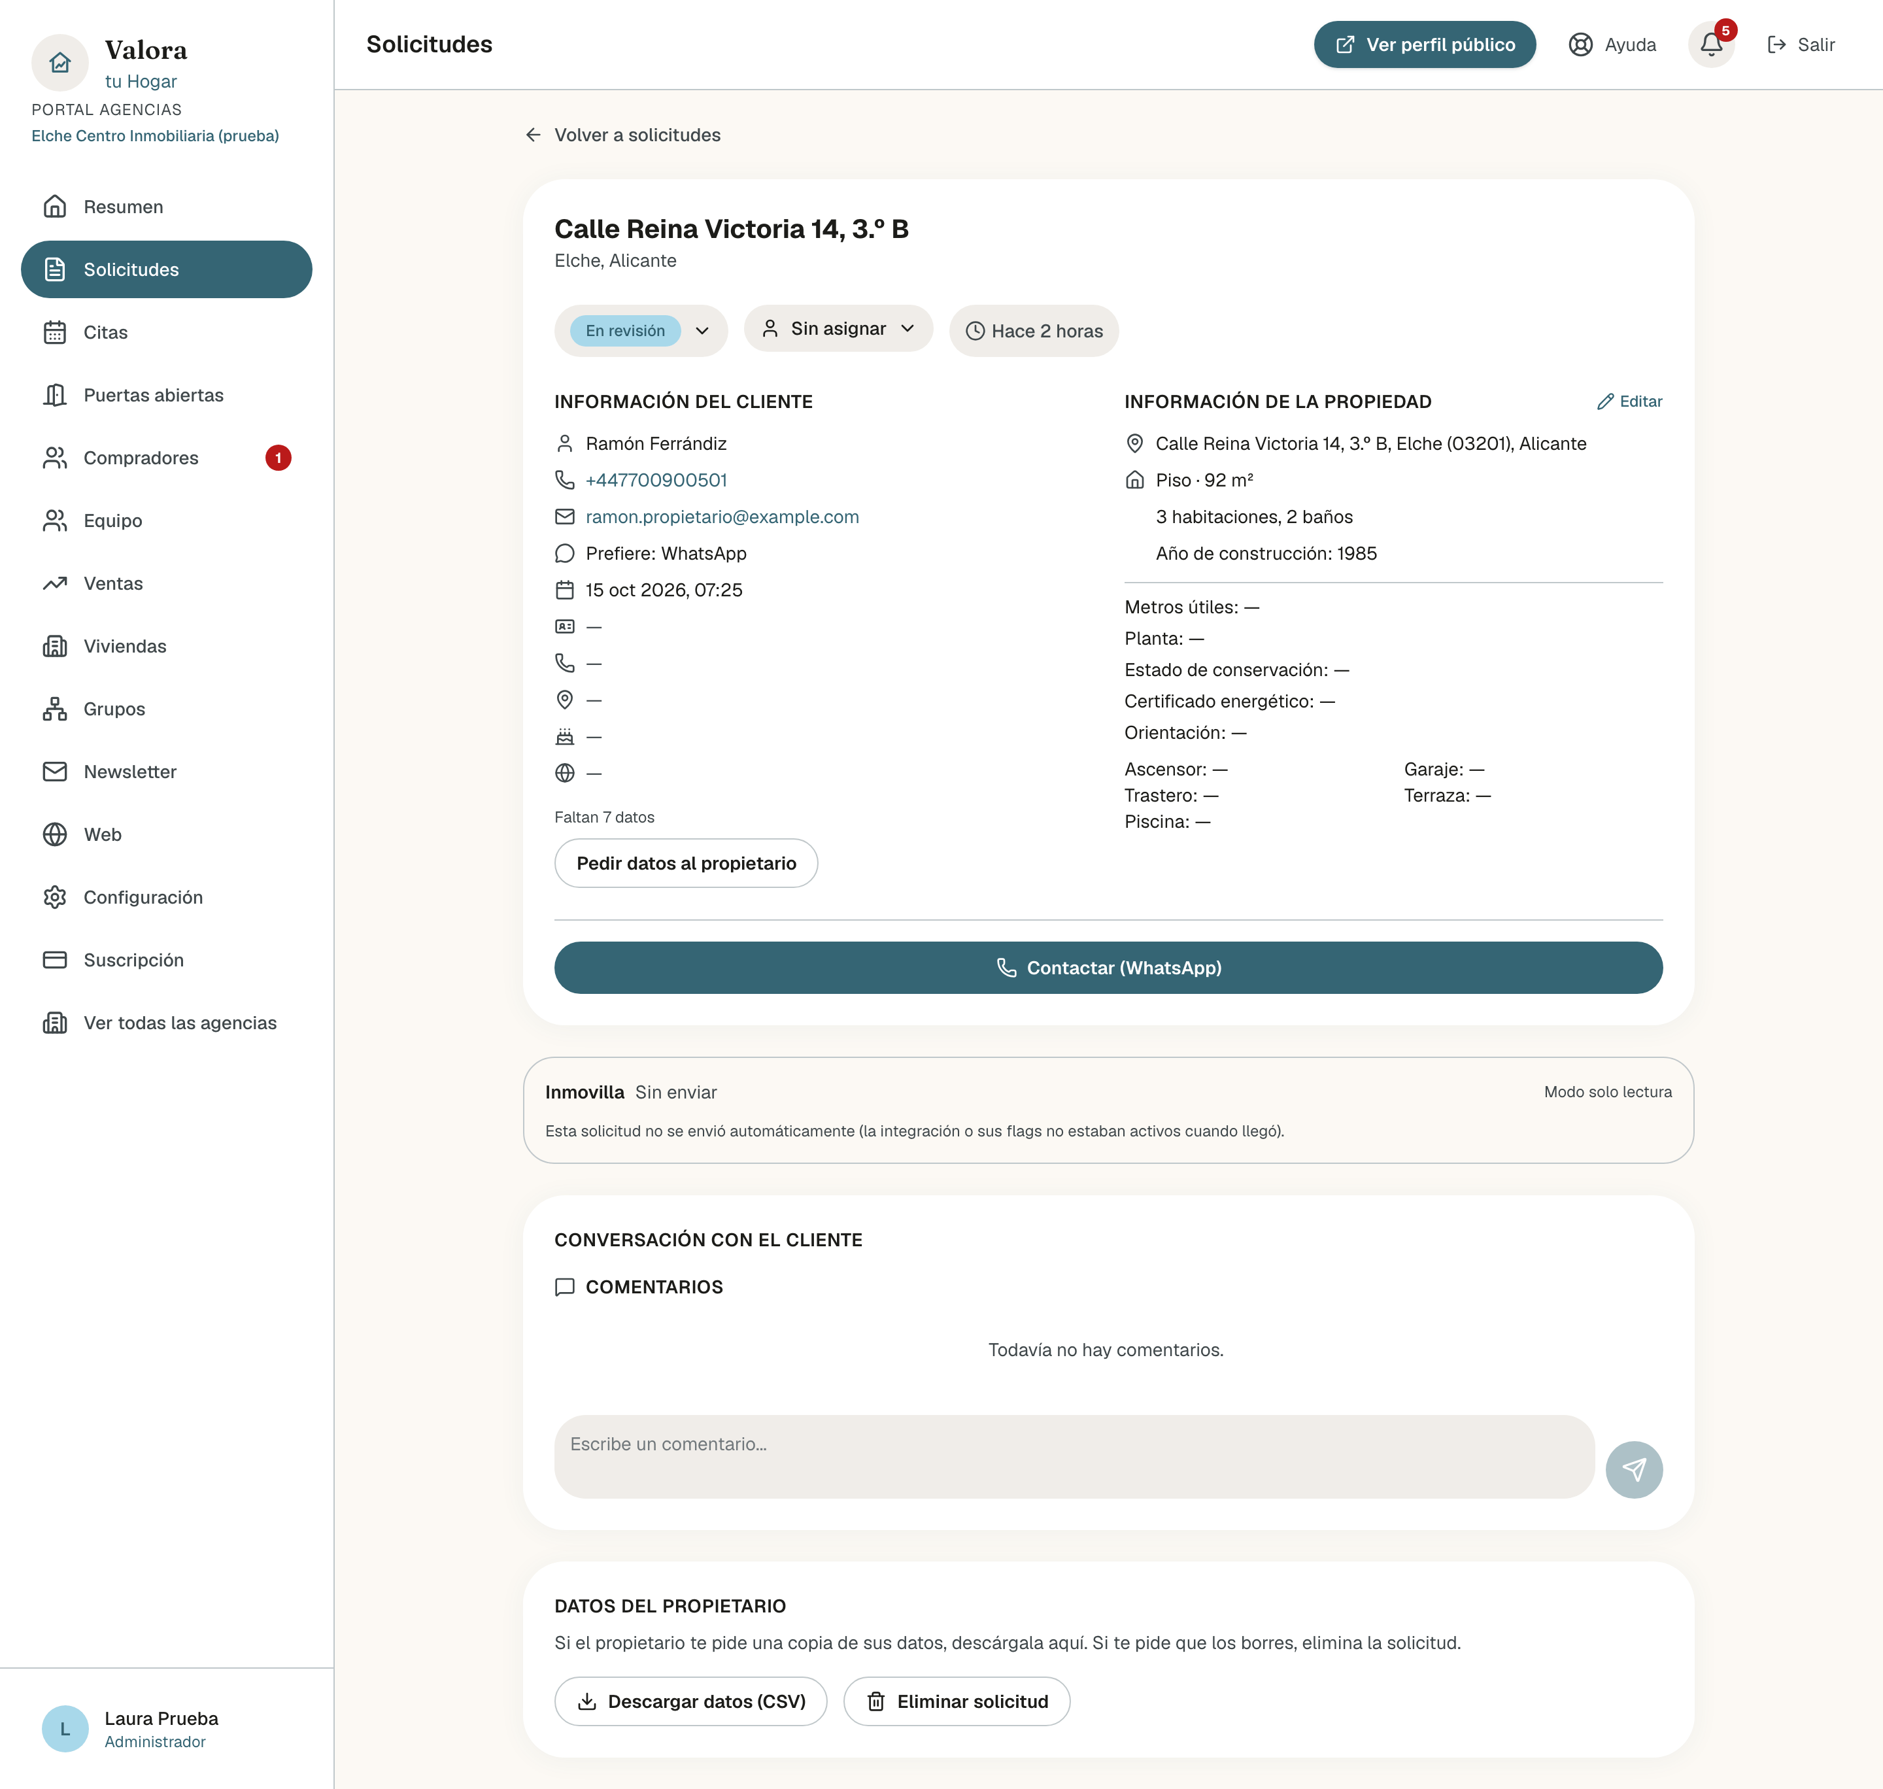The image size is (1883, 1789).
Task: Click Ver perfil público button
Action: [1425, 45]
